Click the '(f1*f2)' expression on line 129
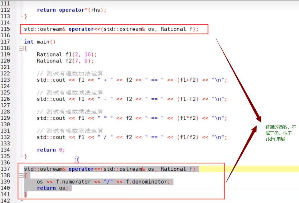299x203 pixels. [188, 118]
